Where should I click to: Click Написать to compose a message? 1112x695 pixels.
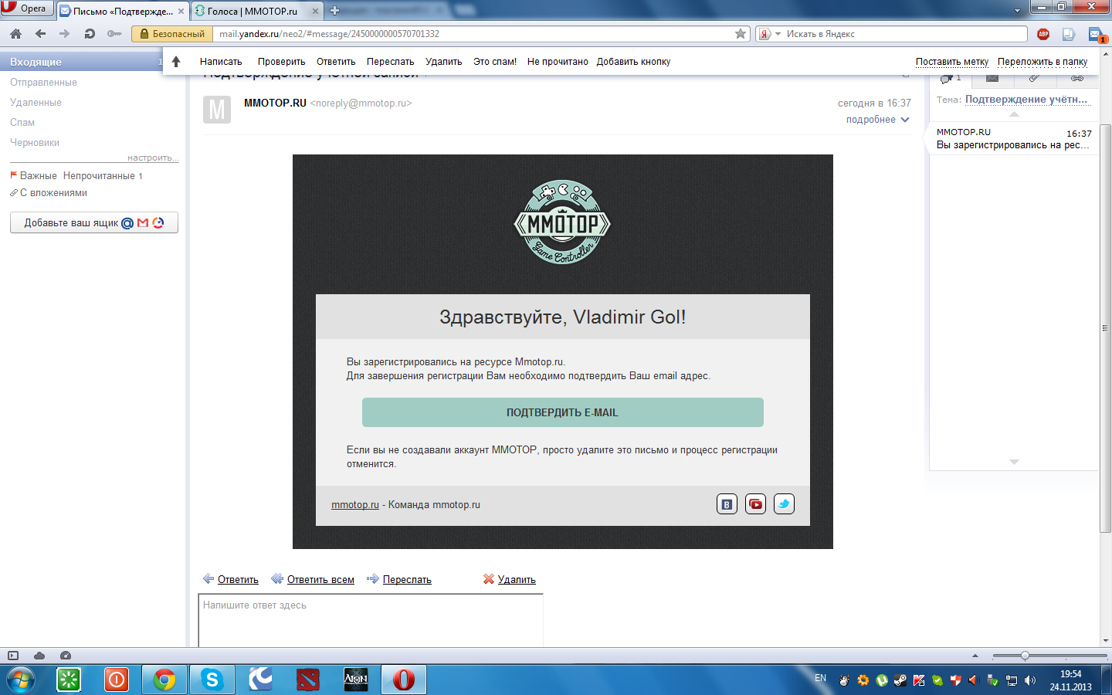point(221,62)
